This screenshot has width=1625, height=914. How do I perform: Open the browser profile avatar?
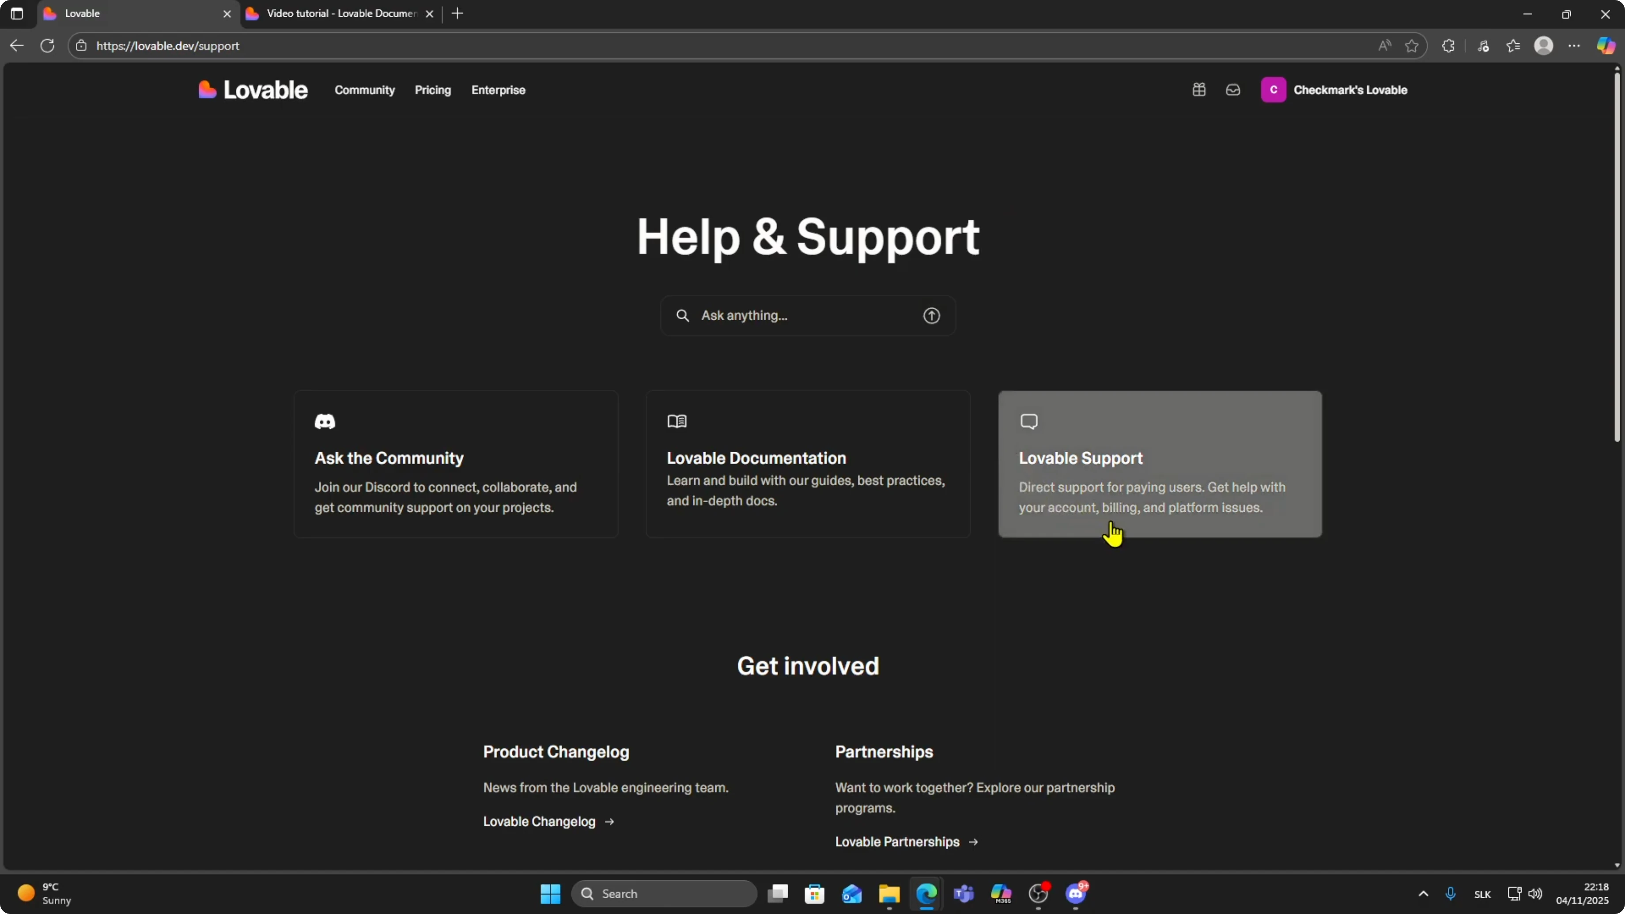pos(1544,45)
